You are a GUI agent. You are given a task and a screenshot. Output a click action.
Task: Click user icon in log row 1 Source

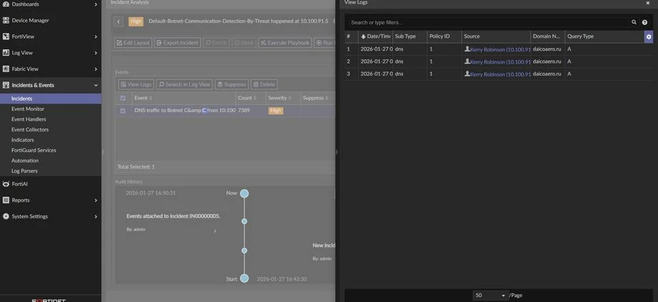point(467,49)
